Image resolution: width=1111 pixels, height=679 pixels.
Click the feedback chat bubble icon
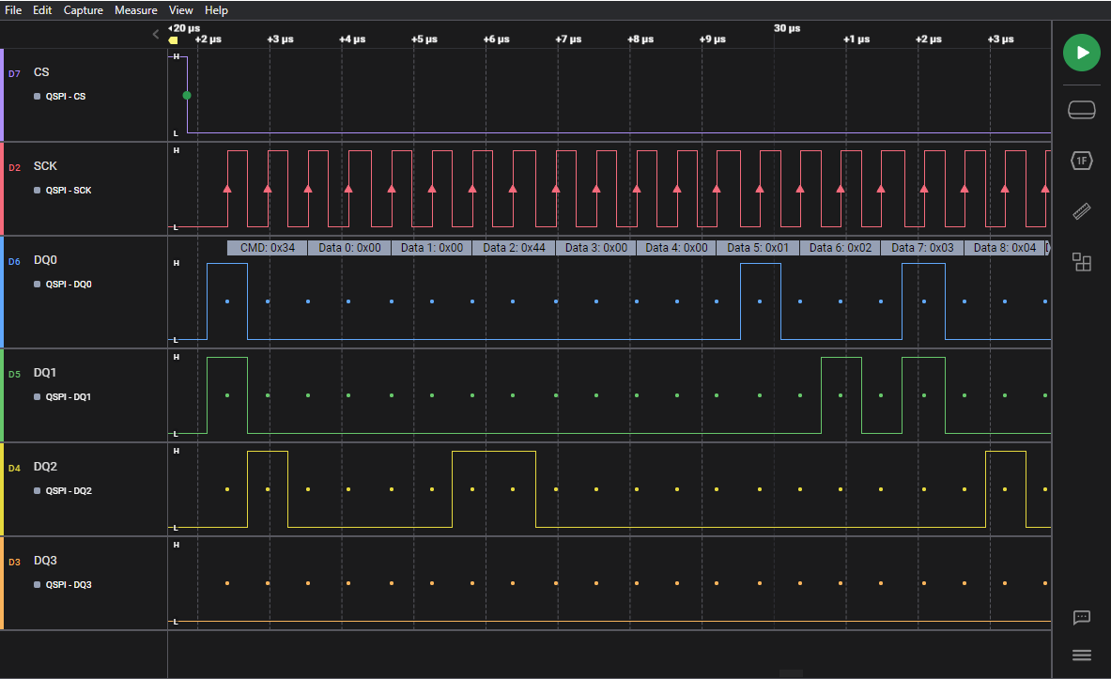point(1082,617)
